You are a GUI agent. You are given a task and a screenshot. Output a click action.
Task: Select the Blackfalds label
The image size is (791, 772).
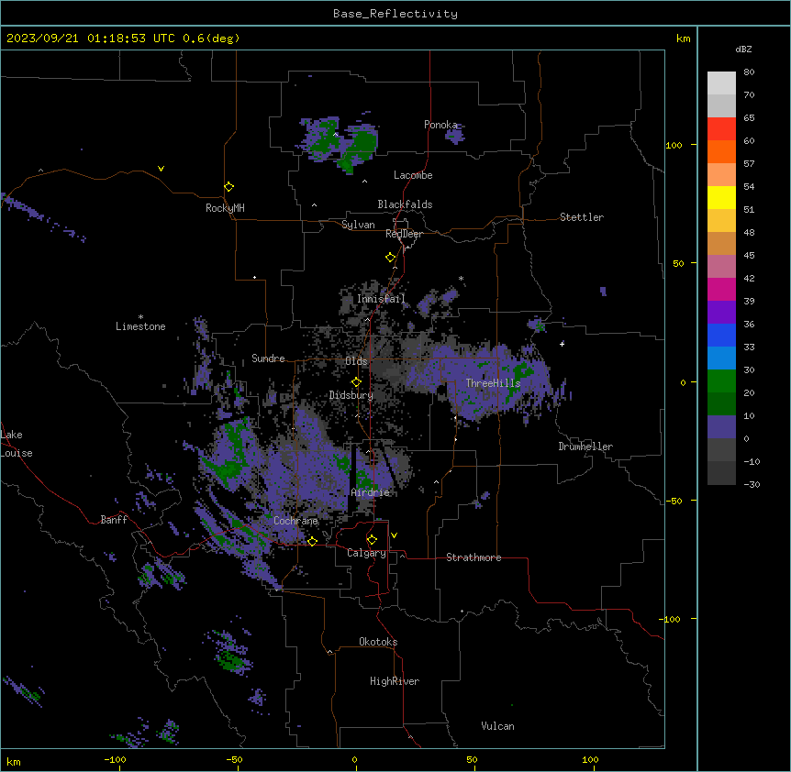click(405, 204)
